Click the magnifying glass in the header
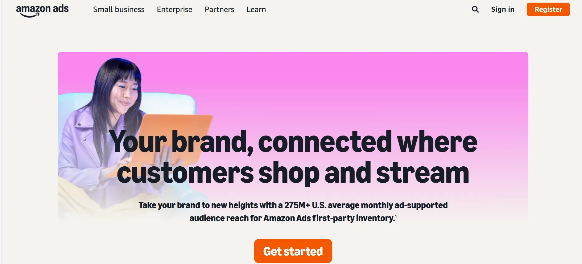The width and height of the screenshot is (582, 264). (475, 10)
